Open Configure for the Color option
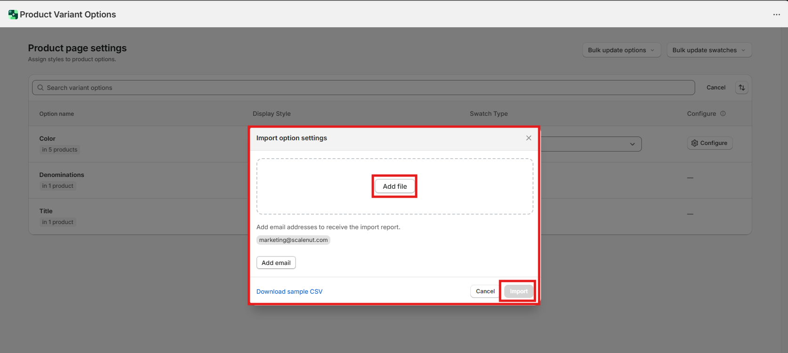 709,143
